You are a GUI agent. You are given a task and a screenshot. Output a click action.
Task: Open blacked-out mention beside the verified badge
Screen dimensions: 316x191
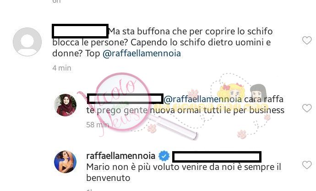coord(217,157)
